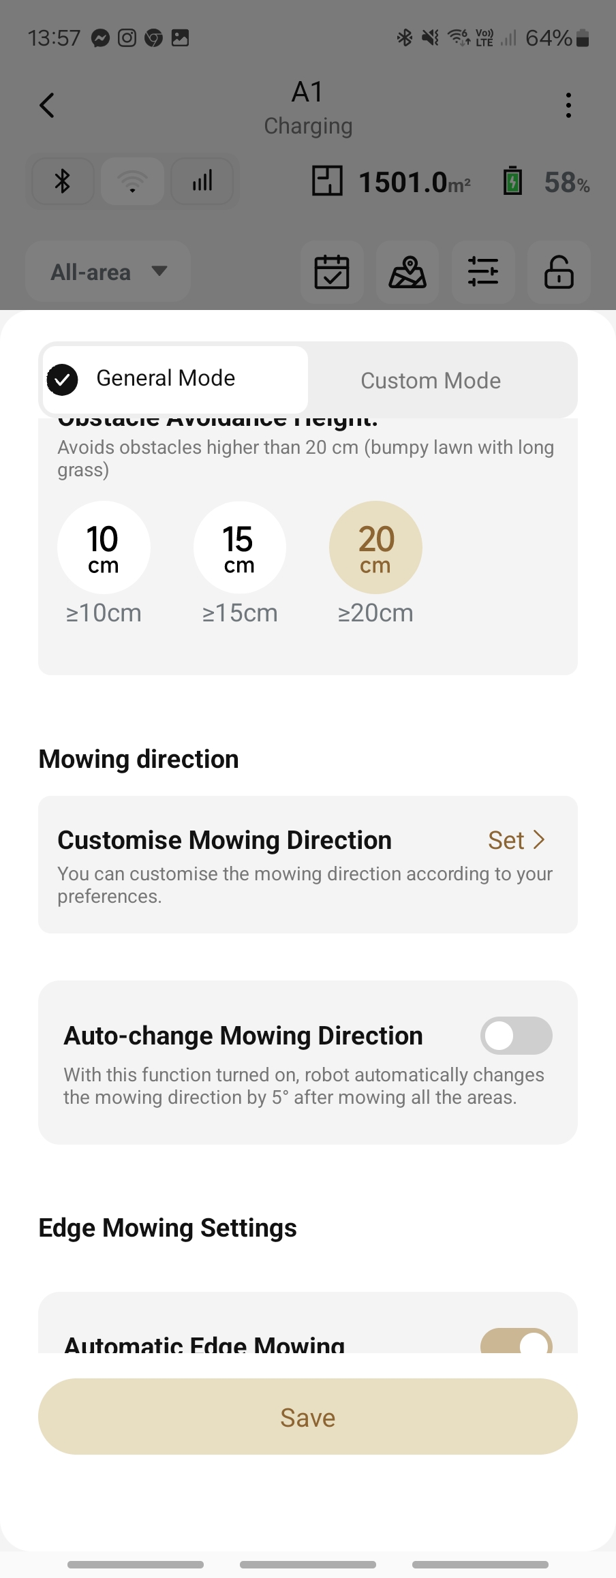Tap the cellular signal bars icon

[x=202, y=181]
